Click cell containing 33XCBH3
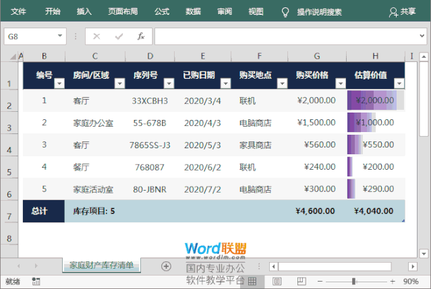 (x=150, y=101)
